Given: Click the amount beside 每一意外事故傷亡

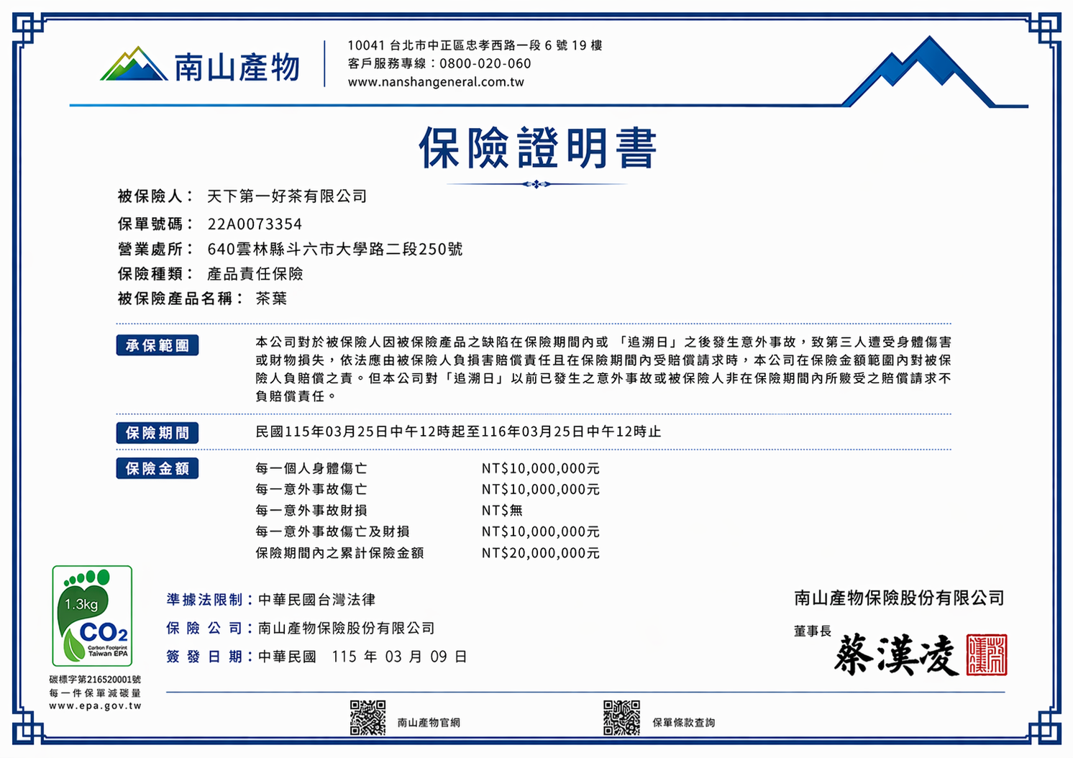Looking at the screenshot, I should (x=540, y=490).
